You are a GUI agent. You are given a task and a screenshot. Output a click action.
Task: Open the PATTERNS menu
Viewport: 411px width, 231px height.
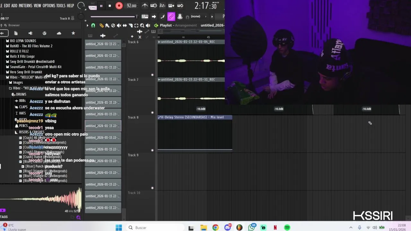[25, 6]
